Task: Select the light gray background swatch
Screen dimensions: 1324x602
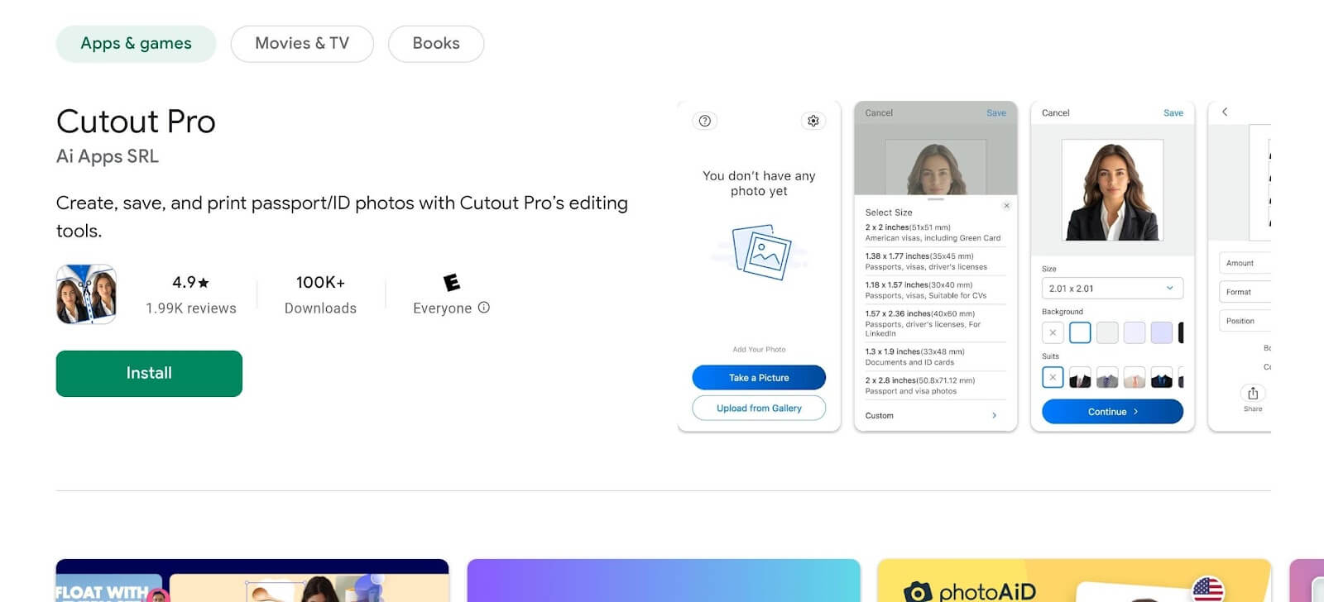Action: [1107, 333]
